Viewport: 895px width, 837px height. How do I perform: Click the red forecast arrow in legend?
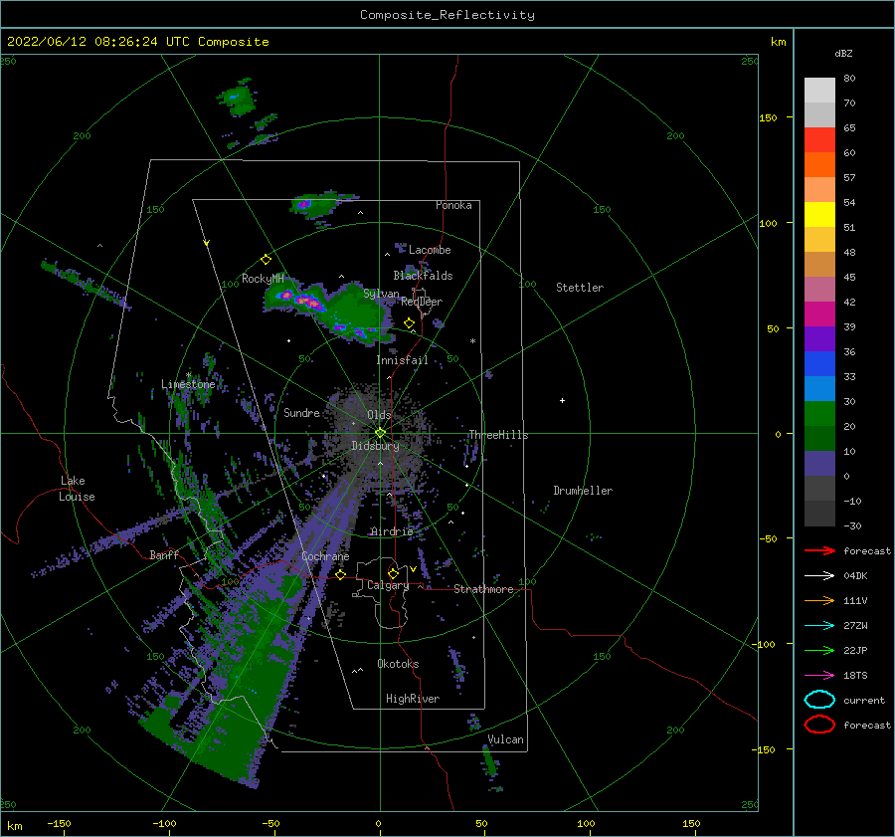tap(819, 550)
